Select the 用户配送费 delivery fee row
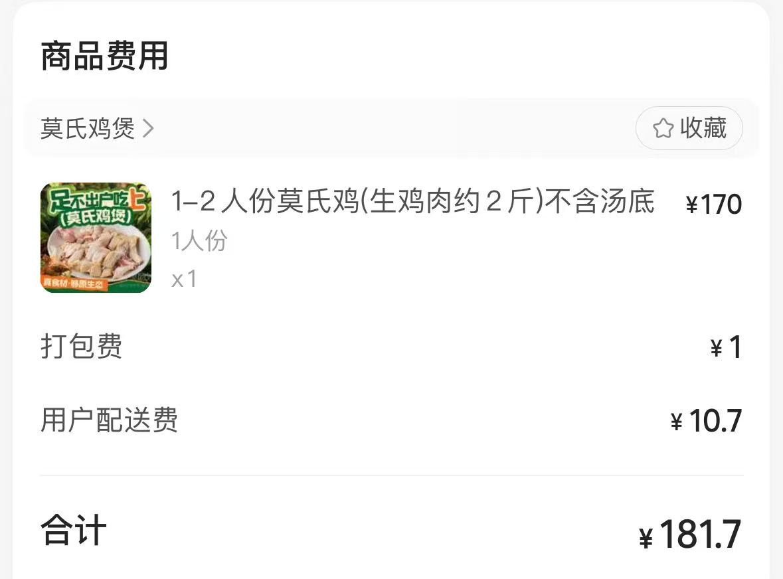 [x=392, y=420]
